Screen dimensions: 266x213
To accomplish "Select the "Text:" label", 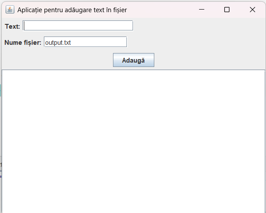I will (x=12, y=27).
